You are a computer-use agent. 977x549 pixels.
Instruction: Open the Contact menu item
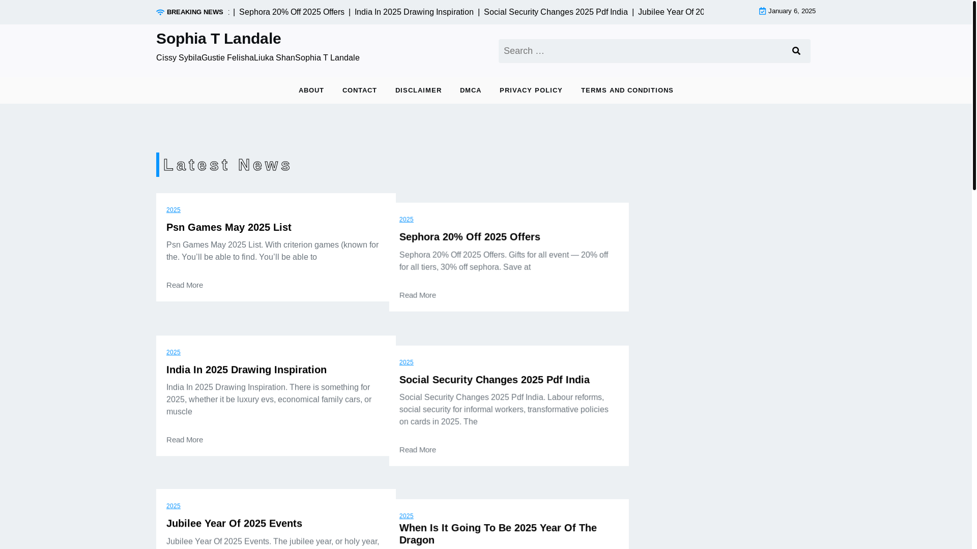point(360,90)
